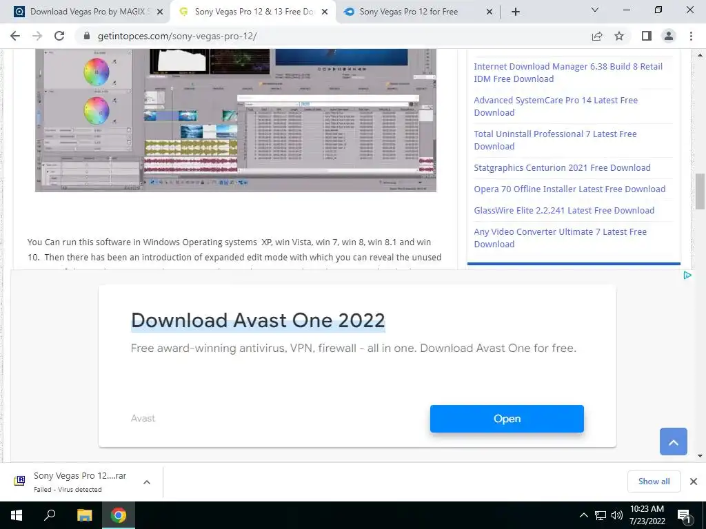
Task: Share this page icon
Action: pyautogui.click(x=597, y=36)
